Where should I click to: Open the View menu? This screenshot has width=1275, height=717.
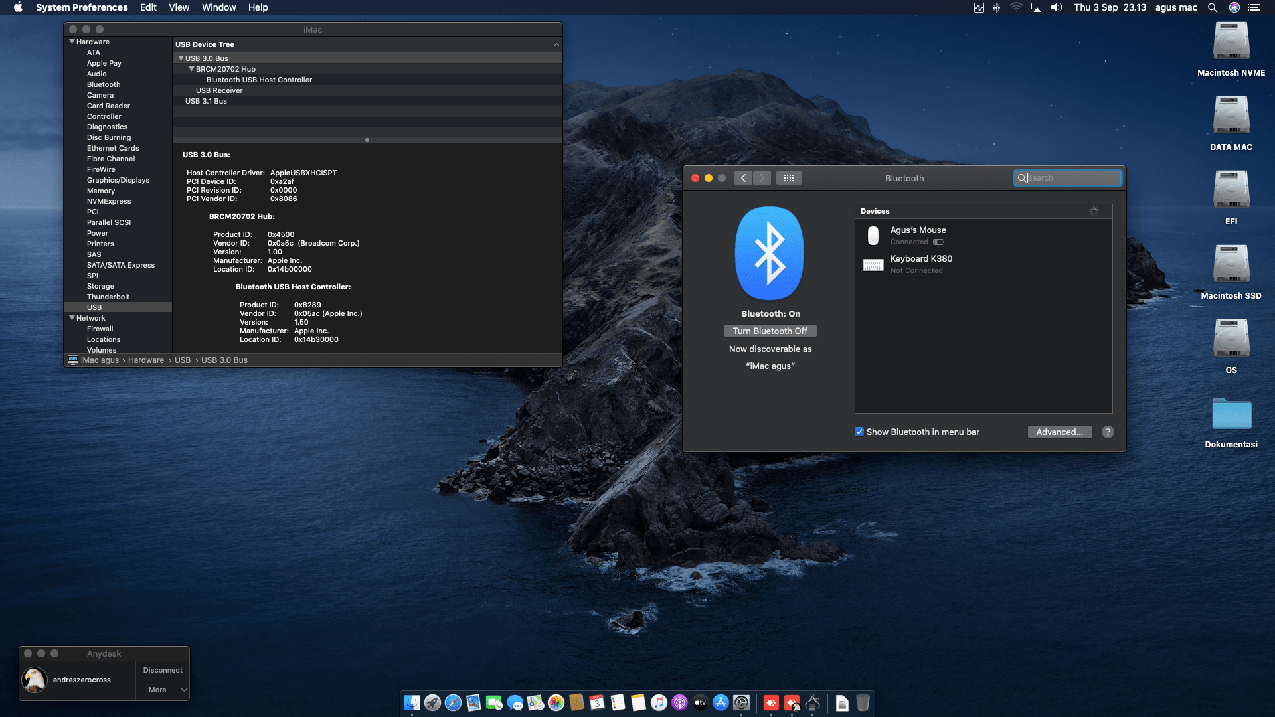(x=179, y=7)
